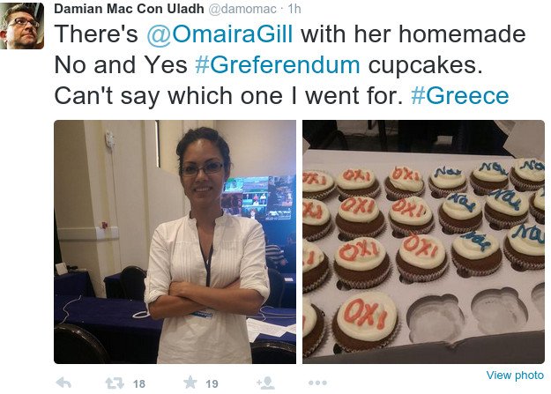Click the phrase "with her homemade"
The image size is (551, 394).
pyautogui.click(x=413, y=34)
